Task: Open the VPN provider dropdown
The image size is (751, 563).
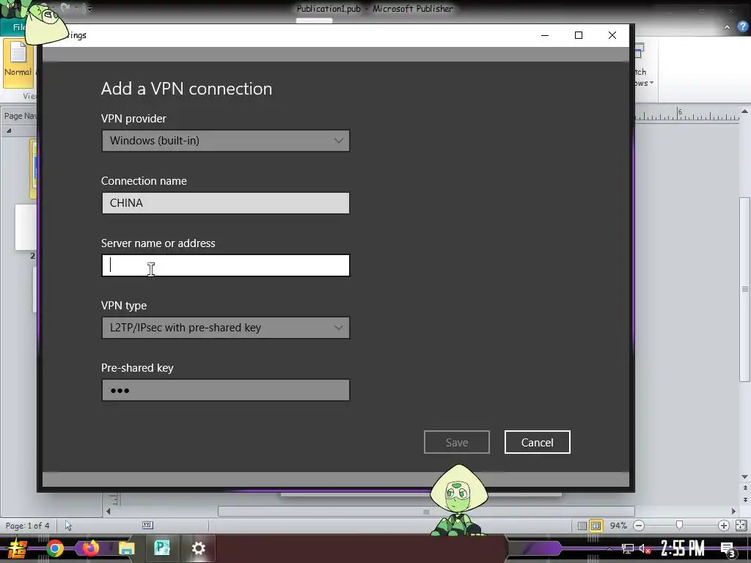Action: click(226, 141)
